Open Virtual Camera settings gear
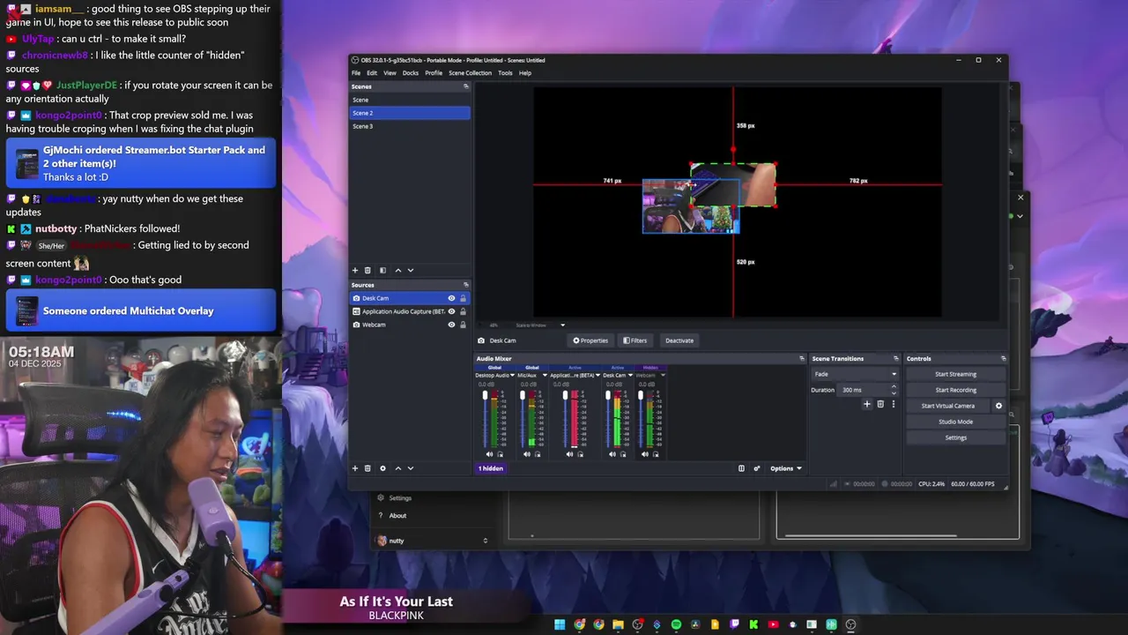 point(998,406)
